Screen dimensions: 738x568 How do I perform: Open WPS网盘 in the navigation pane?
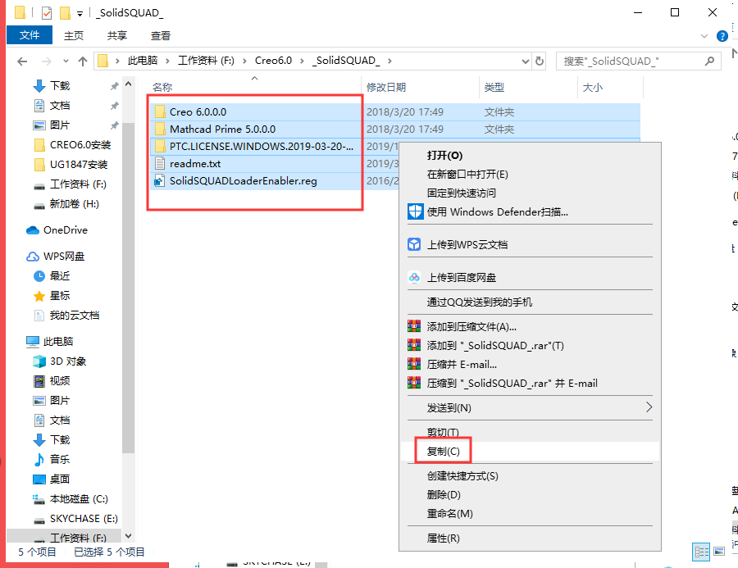click(63, 257)
